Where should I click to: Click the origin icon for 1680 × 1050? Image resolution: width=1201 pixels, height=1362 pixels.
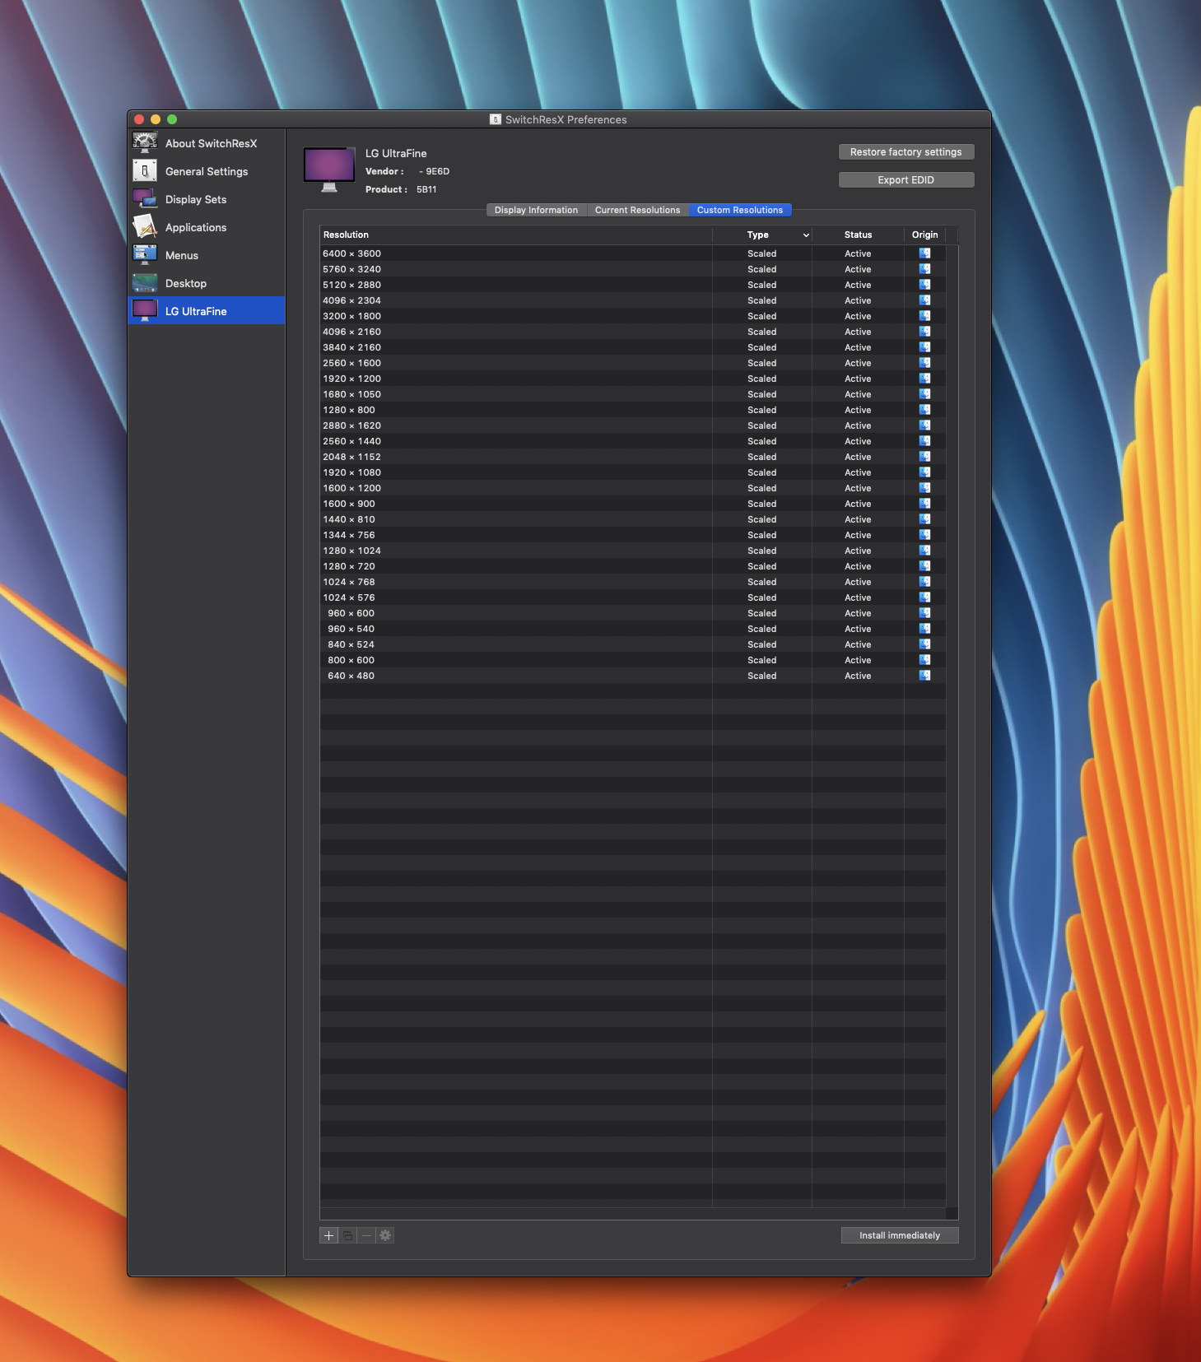point(924,394)
